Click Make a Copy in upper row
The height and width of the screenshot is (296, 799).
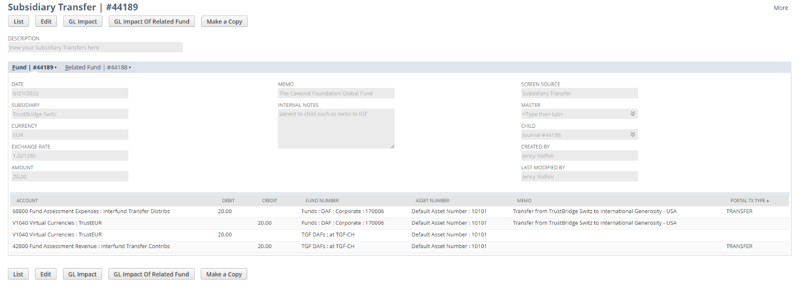click(224, 21)
